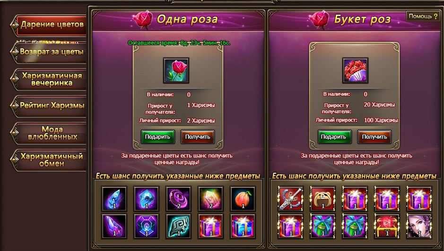Select the purple-haired girl portrait reward

click(x=419, y=226)
